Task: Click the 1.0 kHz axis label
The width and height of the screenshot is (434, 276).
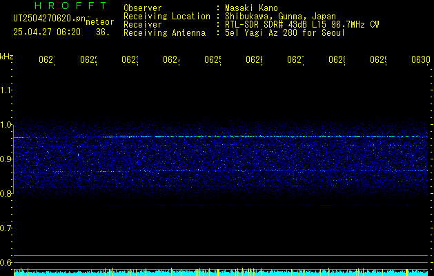Action: [x=6, y=125]
